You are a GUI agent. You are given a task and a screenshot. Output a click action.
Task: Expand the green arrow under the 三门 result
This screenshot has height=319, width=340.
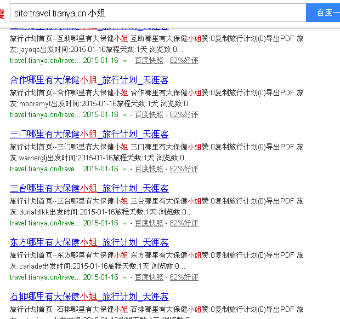pos(125,169)
